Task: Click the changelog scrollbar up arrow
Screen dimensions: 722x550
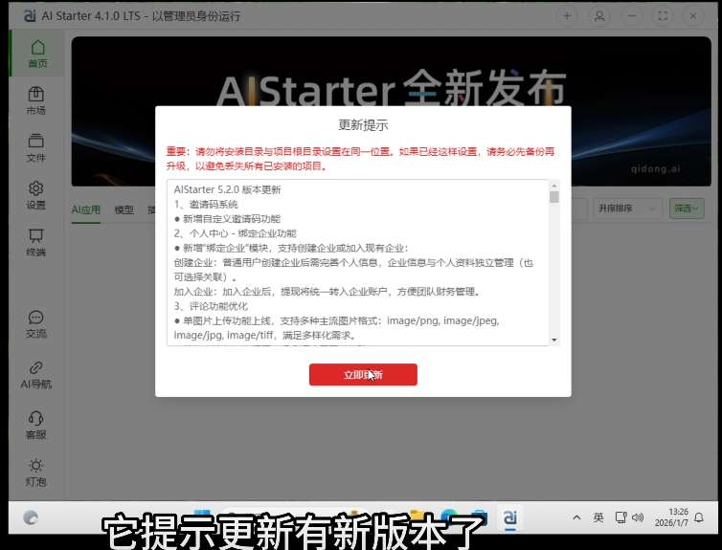Action: 553,186
